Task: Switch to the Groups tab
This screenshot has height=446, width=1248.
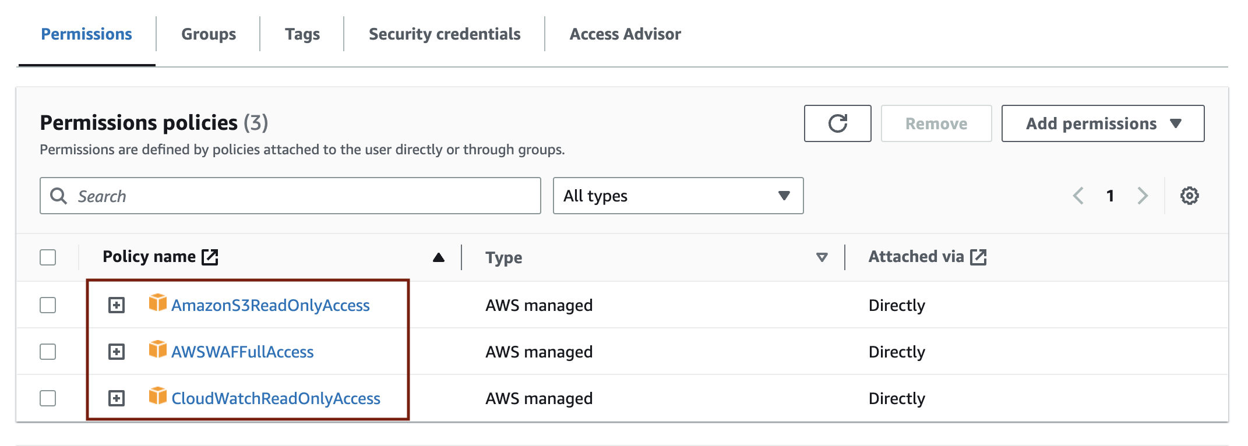Action: click(209, 34)
